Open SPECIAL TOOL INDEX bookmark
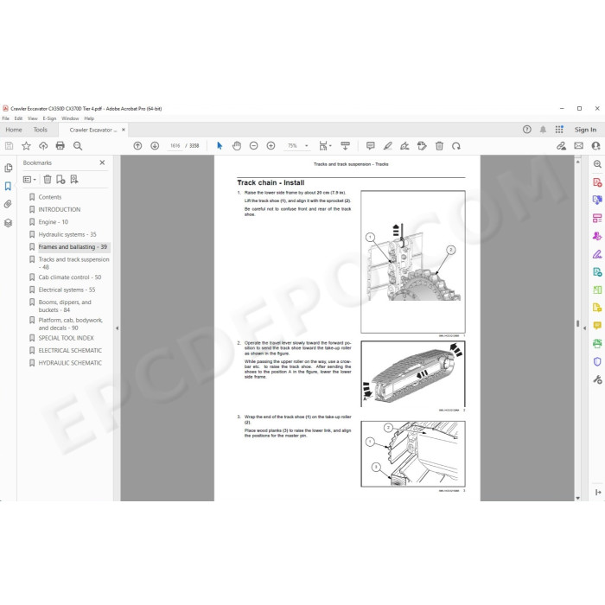Viewport: 605px width, 605px height. pyautogui.click(x=66, y=338)
